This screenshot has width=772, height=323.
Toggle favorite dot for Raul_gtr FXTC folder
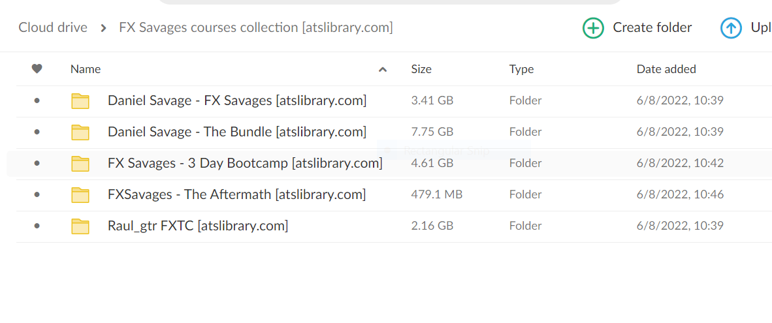[37, 226]
